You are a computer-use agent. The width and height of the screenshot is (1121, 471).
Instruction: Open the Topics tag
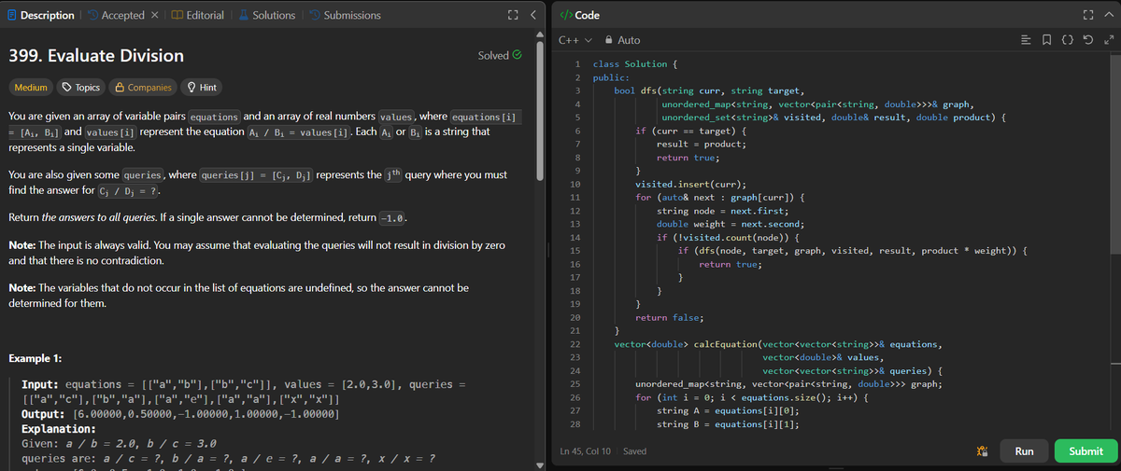[x=81, y=87]
